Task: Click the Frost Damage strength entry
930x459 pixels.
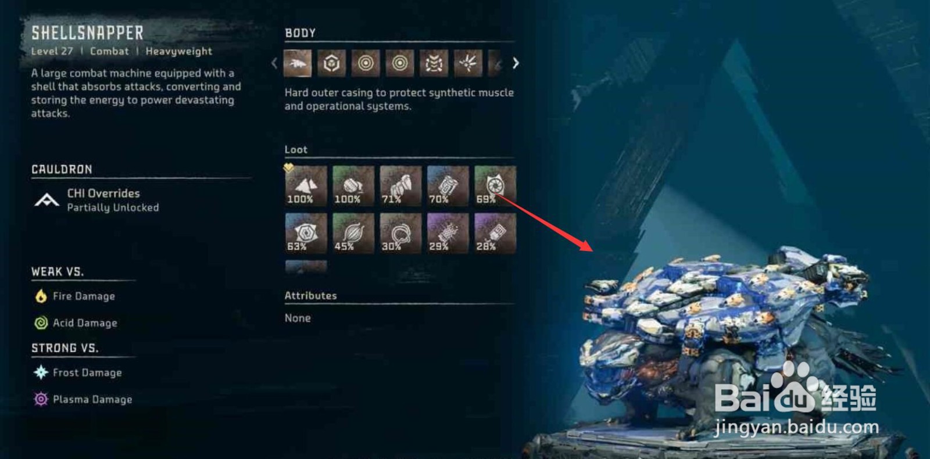Action: [x=78, y=372]
